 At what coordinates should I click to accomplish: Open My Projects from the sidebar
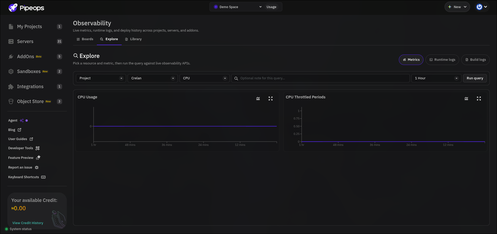point(29,27)
